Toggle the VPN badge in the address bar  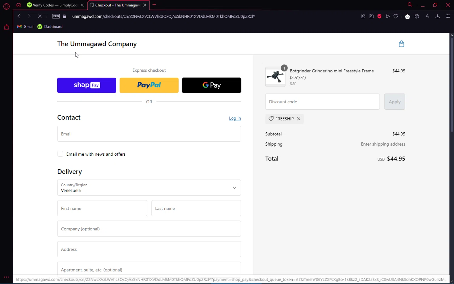click(56, 16)
